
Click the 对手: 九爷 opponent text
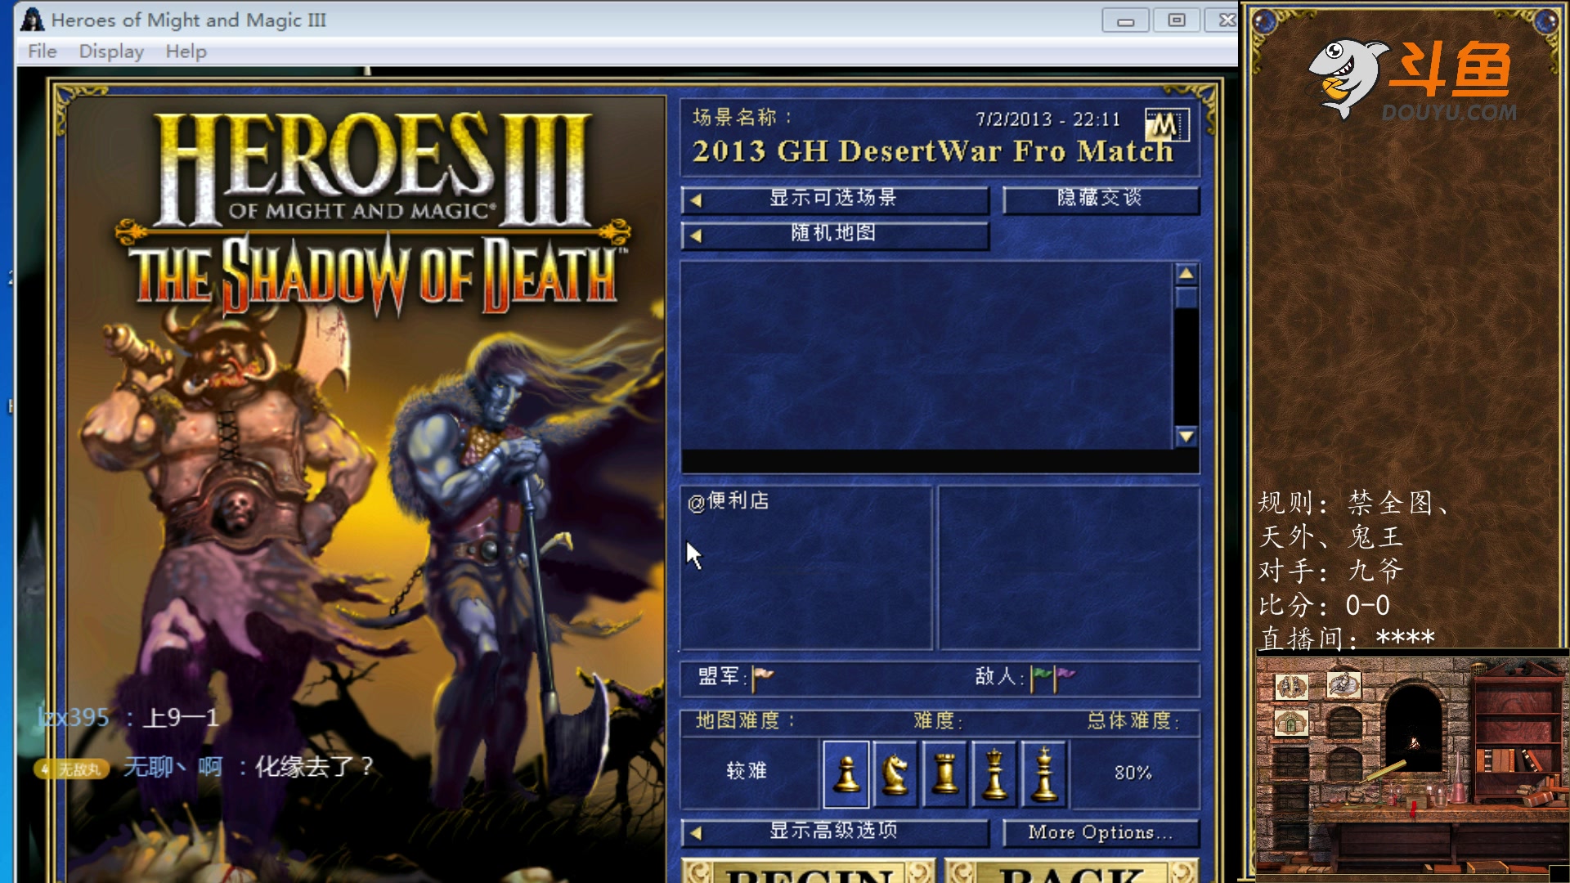[1330, 571]
